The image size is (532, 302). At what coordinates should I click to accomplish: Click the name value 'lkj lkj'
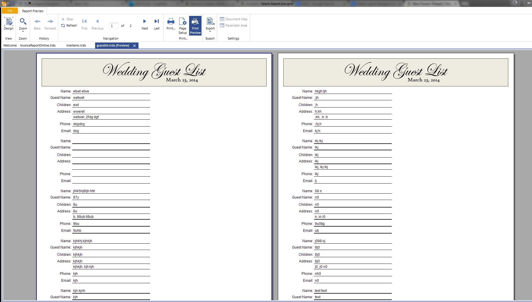coord(319,141)
